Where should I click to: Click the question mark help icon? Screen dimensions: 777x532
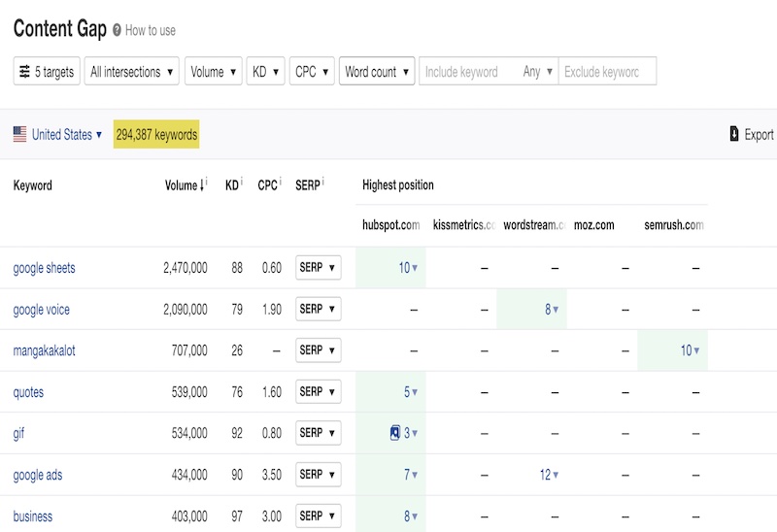pos(117,30)
